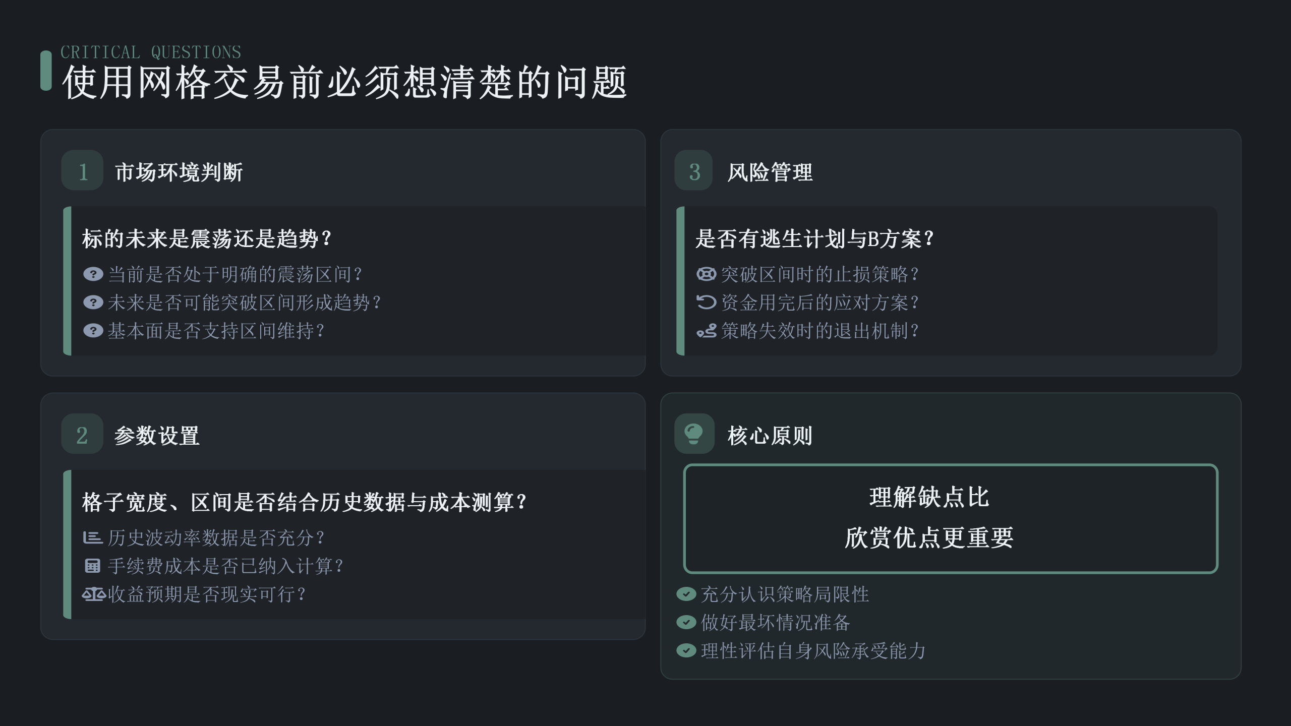The width and height of the screenshot is (1291, 726).
Task: Click the slide title 使用网格交易前必须想清楚的问题
Action: [344, 82]
